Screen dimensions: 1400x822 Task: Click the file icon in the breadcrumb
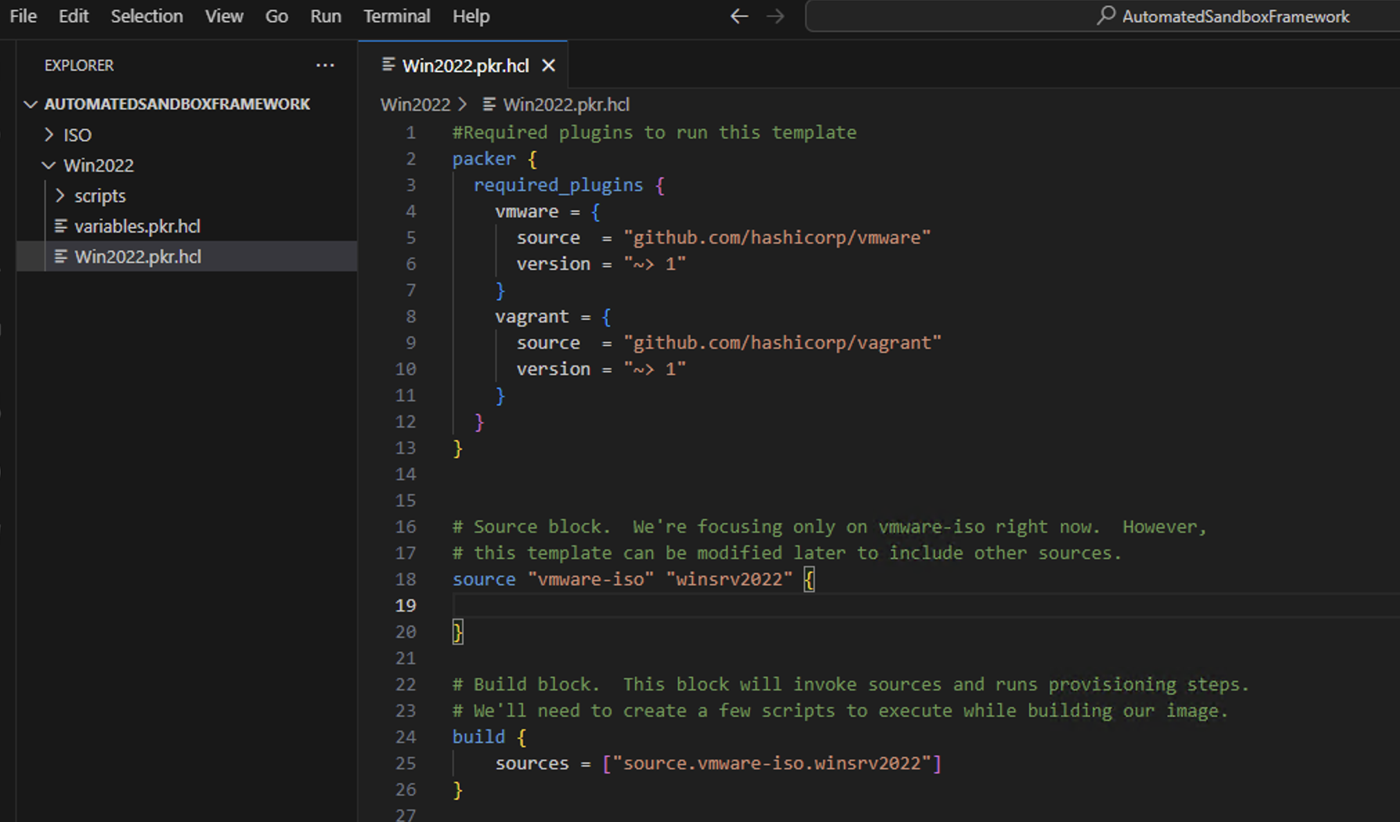coord(489,104)
